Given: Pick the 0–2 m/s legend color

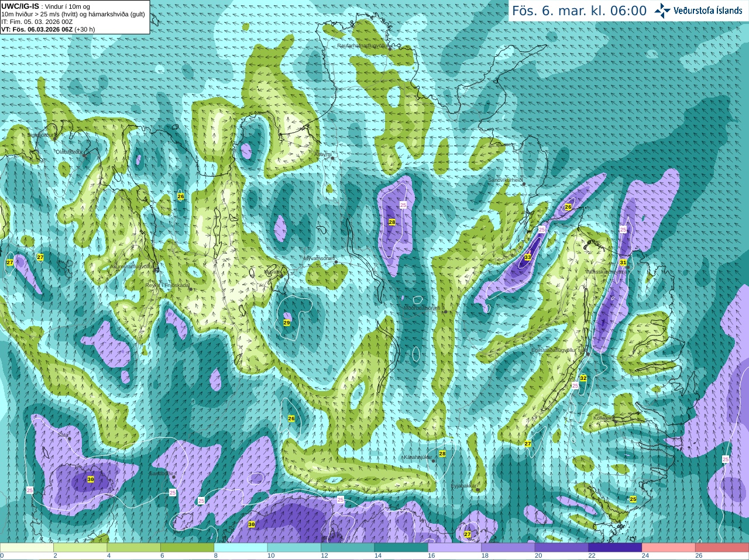Looking at the screenshot, I should click(x=27, y=548).
